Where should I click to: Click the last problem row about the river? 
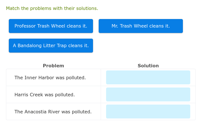click(x=53, y=112)
